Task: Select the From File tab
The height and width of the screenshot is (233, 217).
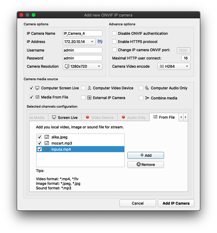Action: point(164,117)
